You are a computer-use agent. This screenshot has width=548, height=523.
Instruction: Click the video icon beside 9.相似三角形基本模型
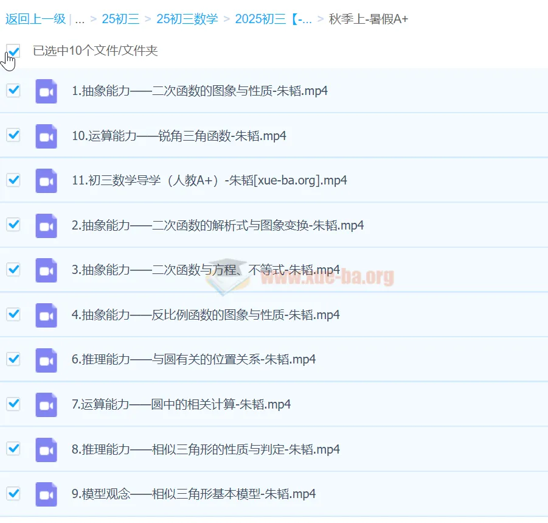[46, 494]
